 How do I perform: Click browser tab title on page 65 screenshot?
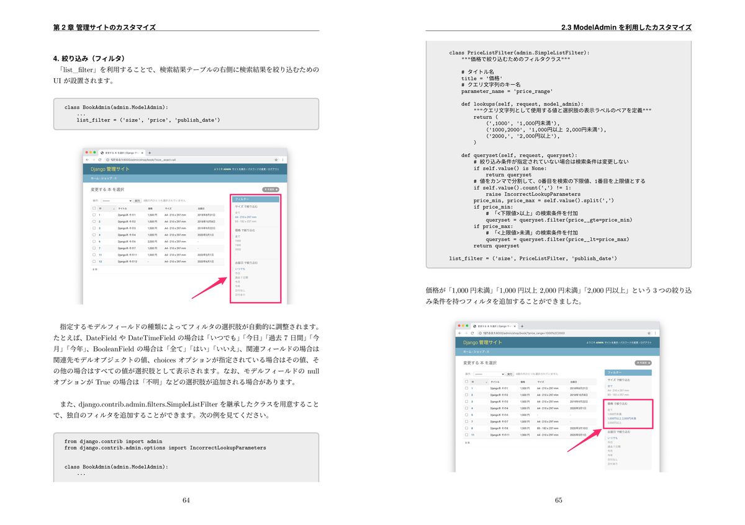coord(494,327)
